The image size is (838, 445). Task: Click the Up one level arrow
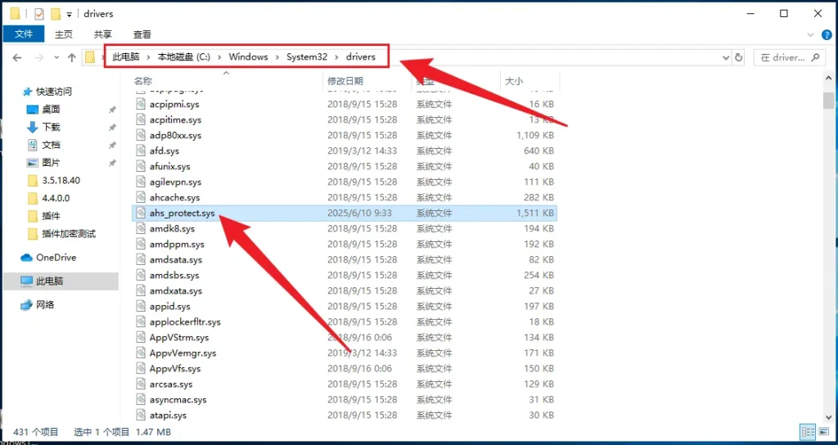[72, 57]
